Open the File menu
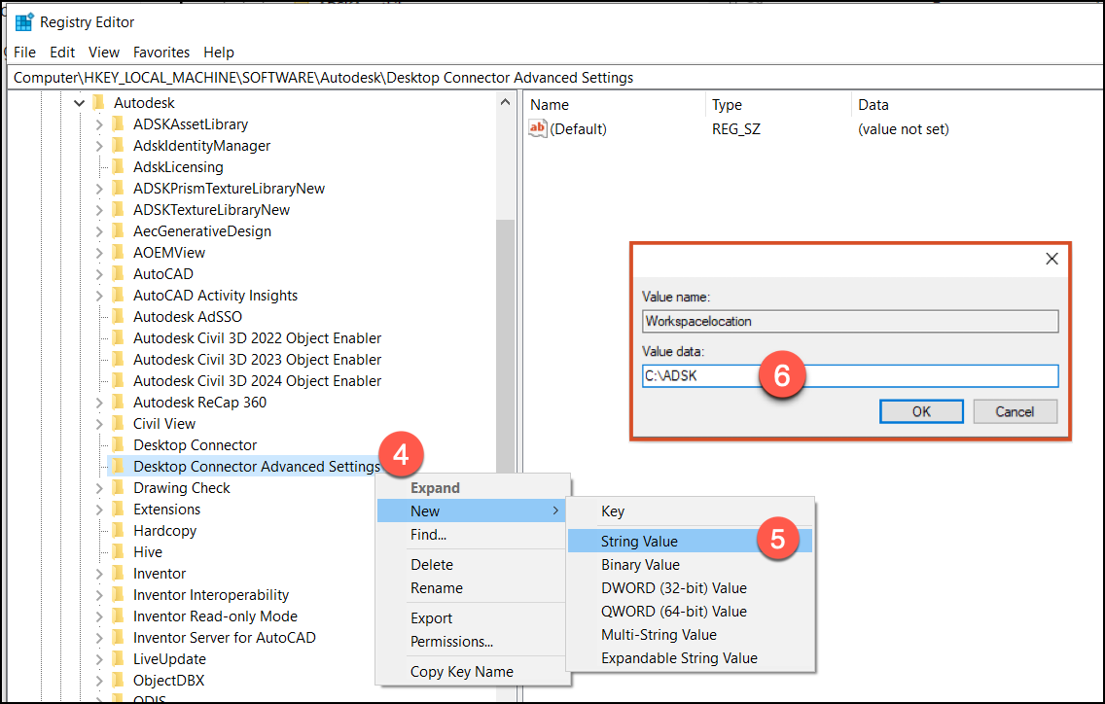 coord(24,53)
